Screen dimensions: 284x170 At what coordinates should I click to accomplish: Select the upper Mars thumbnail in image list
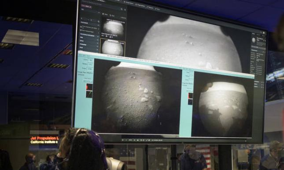click(114, 27)
